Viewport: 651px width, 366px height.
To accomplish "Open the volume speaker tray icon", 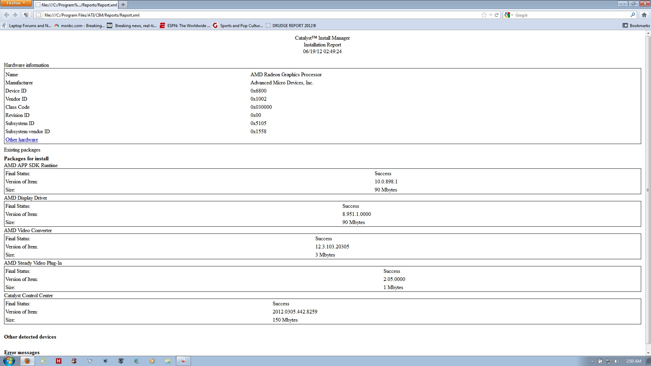I will [x=617, y=361].
